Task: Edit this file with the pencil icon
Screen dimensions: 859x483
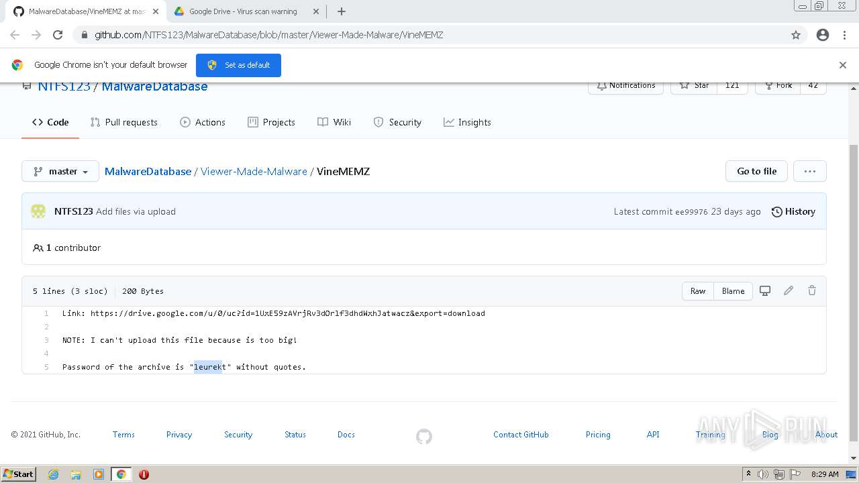Action: click(789, 290)
